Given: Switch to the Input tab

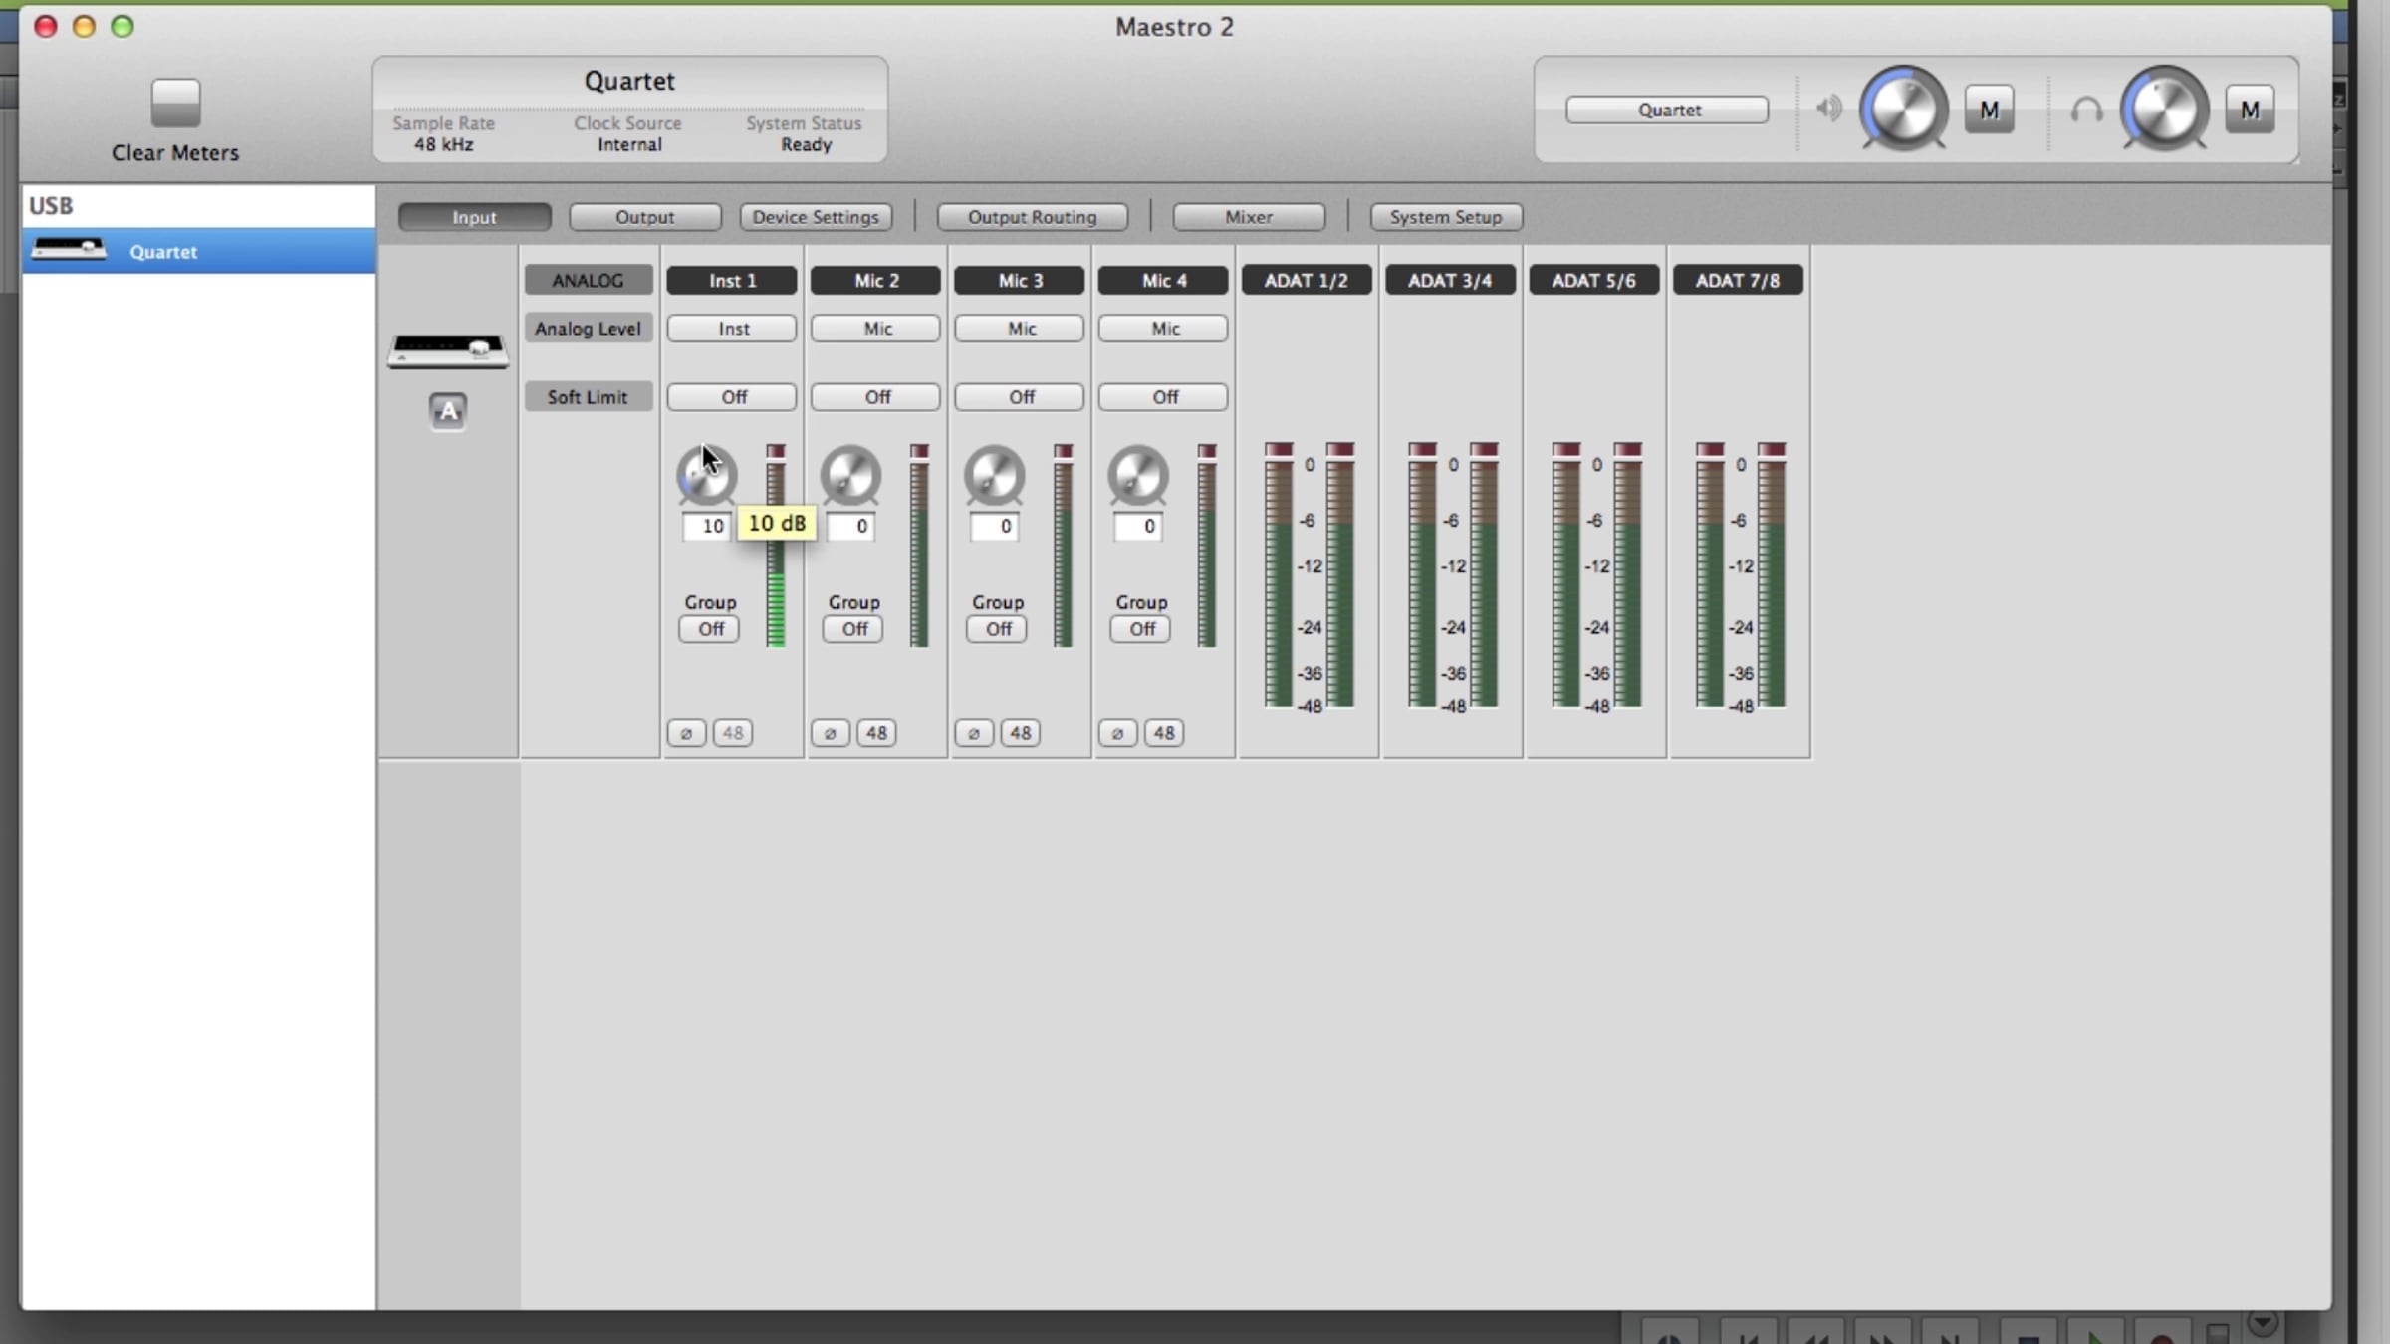Looking at the screenshot, I should 474,217.
